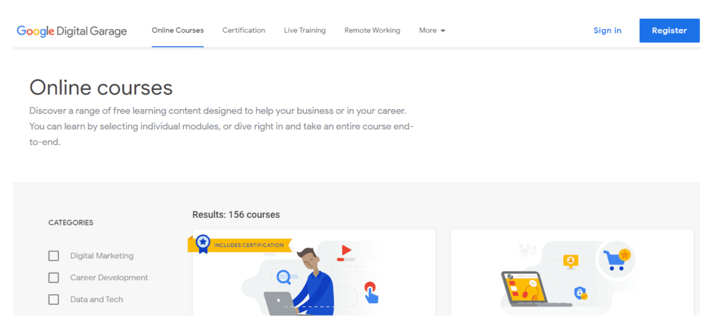Check the Digital Marketing category box

point(53,256)
